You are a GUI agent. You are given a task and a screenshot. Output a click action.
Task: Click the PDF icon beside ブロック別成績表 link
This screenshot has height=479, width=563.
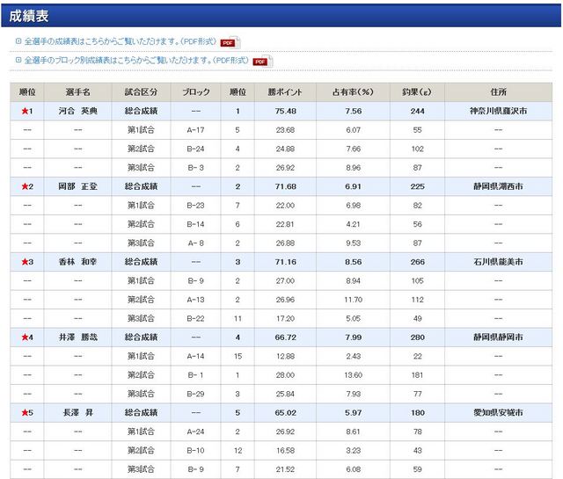coord(260,62)
